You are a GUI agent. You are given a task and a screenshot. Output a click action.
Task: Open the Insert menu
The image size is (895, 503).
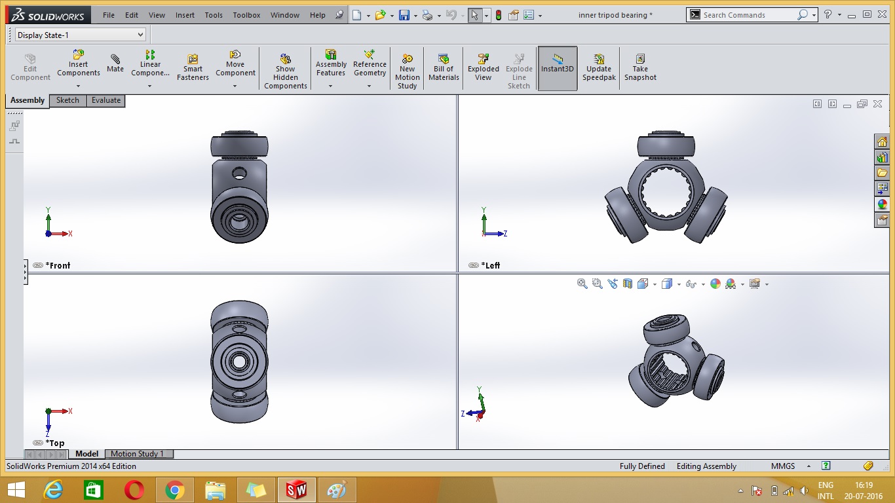click(185, 15)
